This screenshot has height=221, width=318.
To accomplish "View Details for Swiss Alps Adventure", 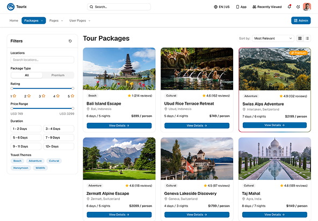I will click(274, 125).
